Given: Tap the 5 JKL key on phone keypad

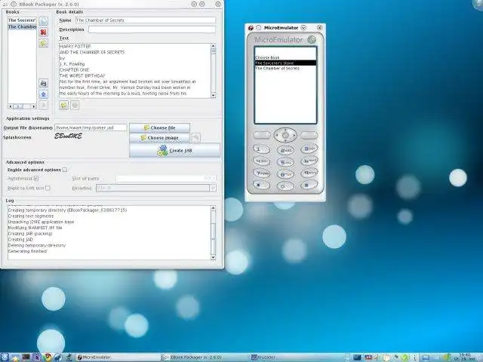Looking at the screenshot, I should coord(285,163).
